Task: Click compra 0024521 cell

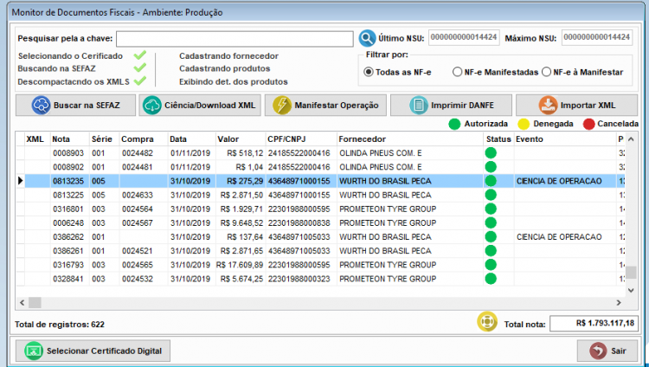Action: click(144, 251)
